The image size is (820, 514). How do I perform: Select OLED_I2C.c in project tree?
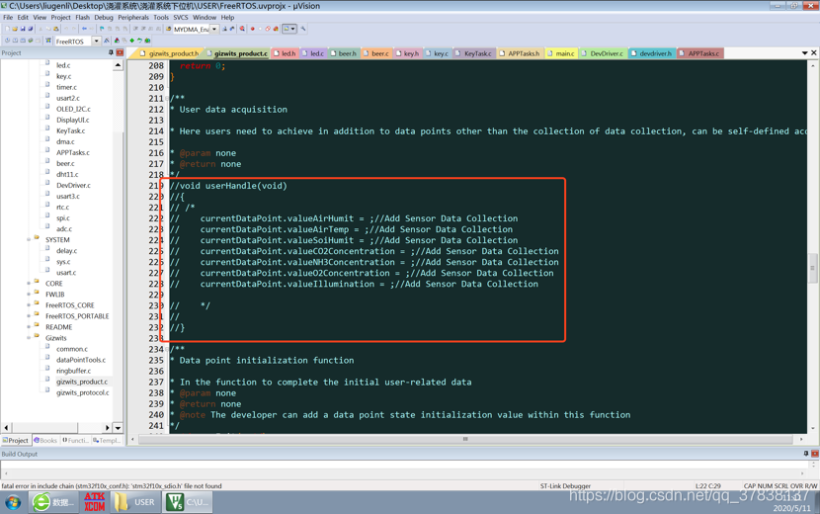tap(73, 109)
